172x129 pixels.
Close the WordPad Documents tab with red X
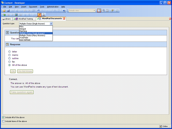[64, 19]
